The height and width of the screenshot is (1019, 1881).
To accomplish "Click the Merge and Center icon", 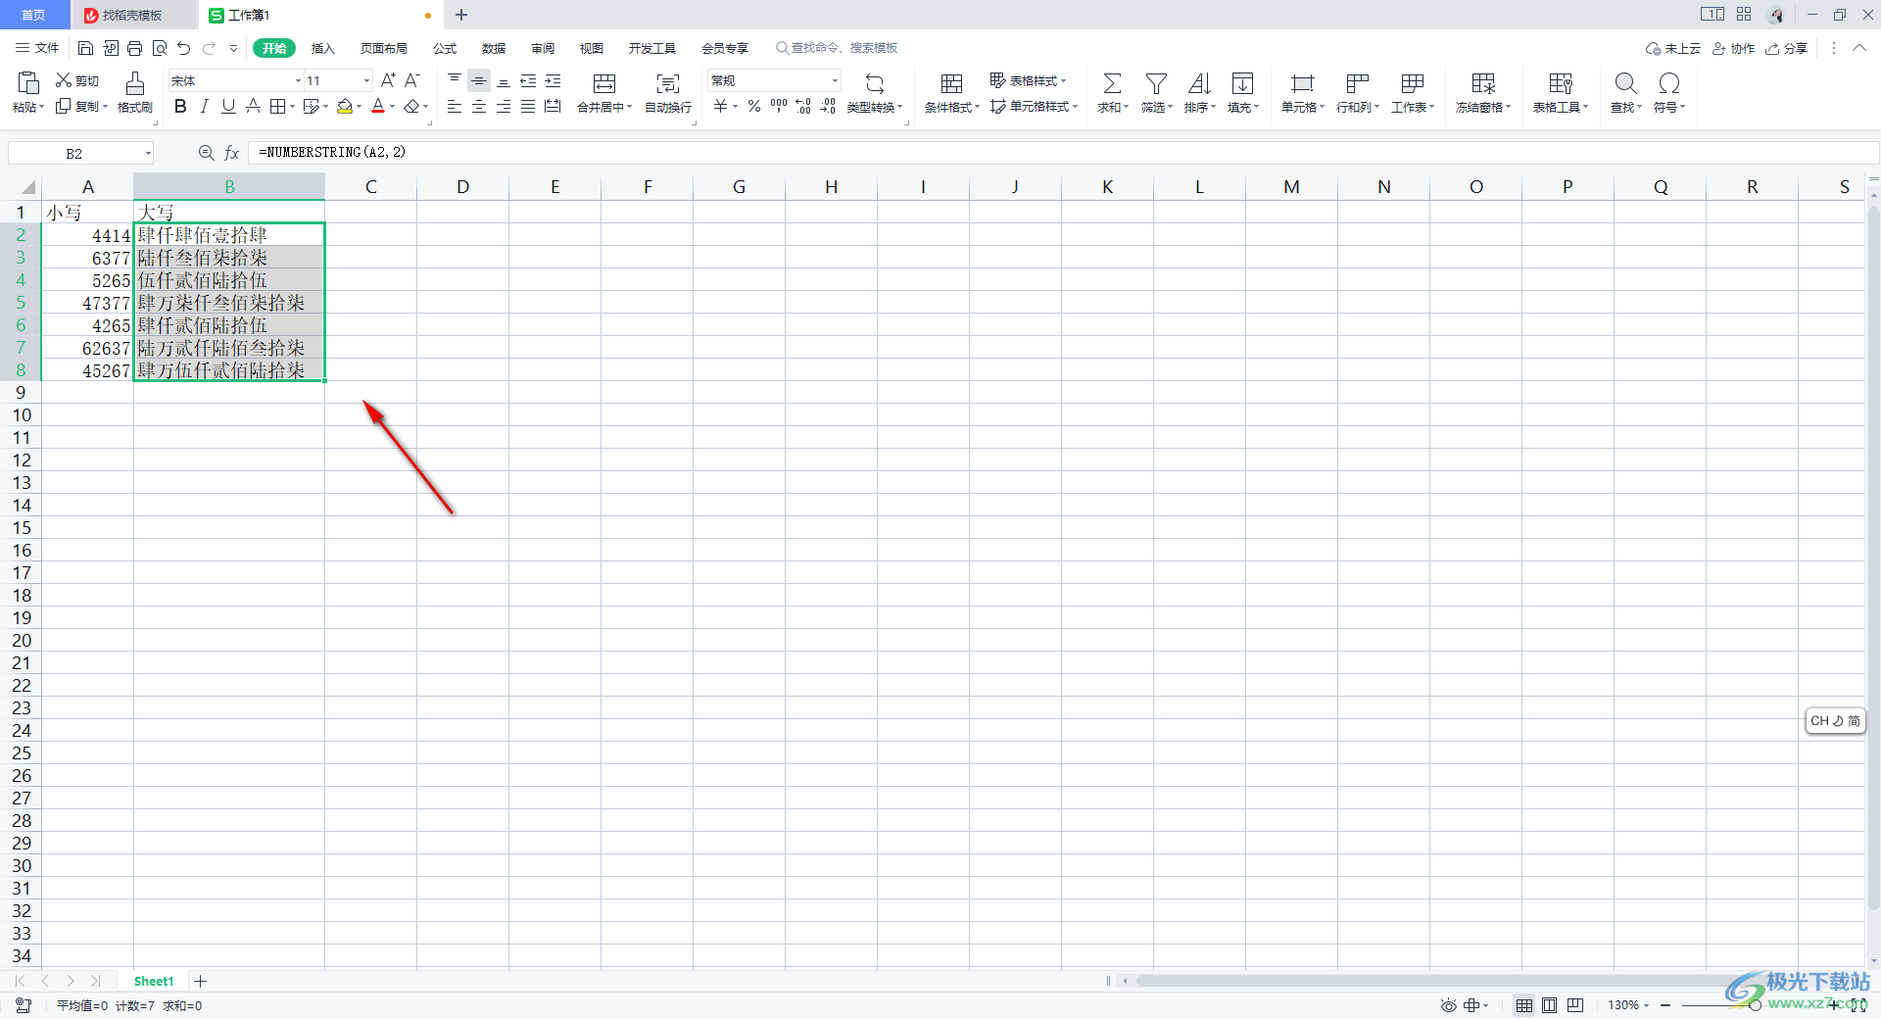I will pyautogui.click(x=604, y=83).
